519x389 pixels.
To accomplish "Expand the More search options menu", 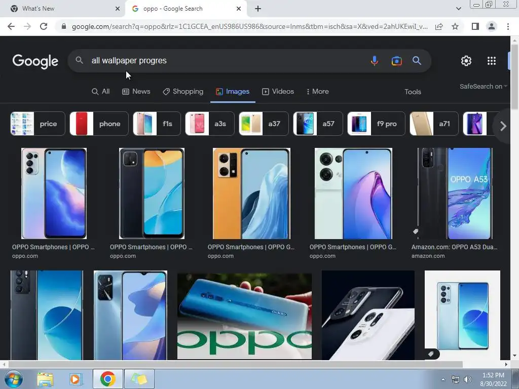I will click(317, 92).
